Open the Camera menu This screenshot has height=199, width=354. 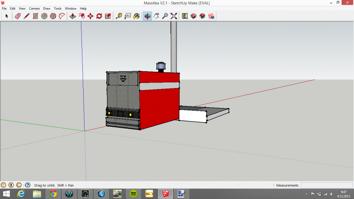pyautogui.click(x=34, y=8)
